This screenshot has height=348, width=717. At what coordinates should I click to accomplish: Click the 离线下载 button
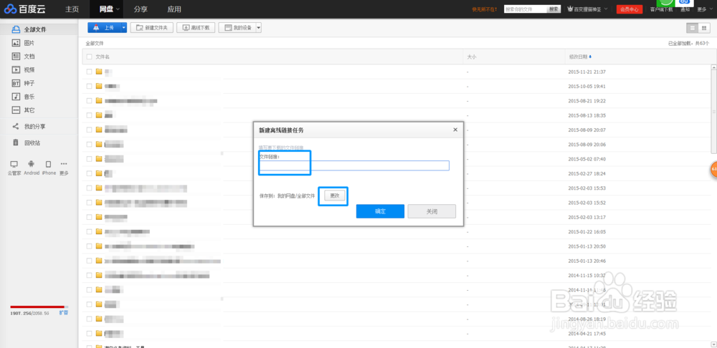pos(196,28)
